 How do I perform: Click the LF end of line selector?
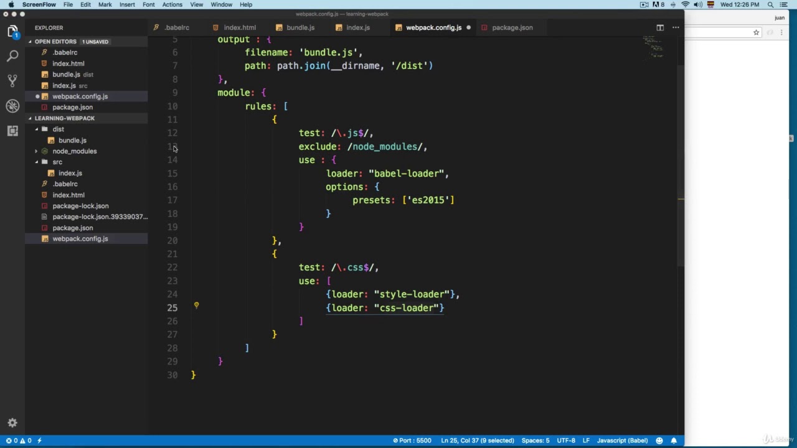tap(586, 441)
